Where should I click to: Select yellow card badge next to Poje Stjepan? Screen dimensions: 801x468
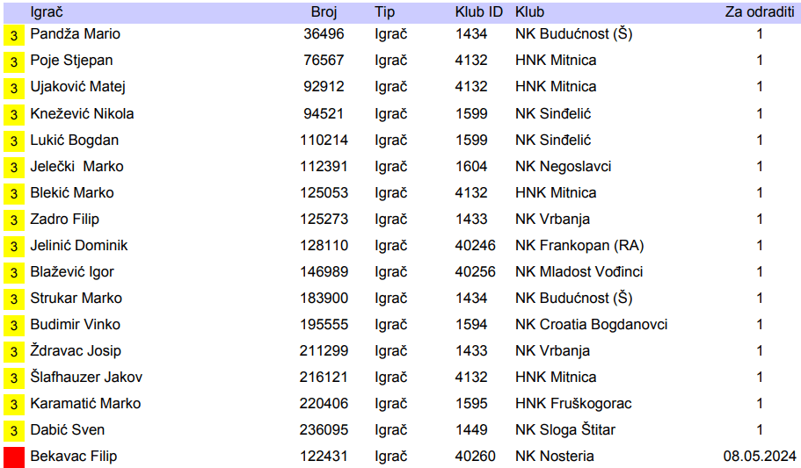(x=14, y=62)
